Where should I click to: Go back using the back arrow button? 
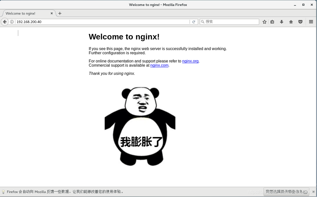click(x=5, y=22)
